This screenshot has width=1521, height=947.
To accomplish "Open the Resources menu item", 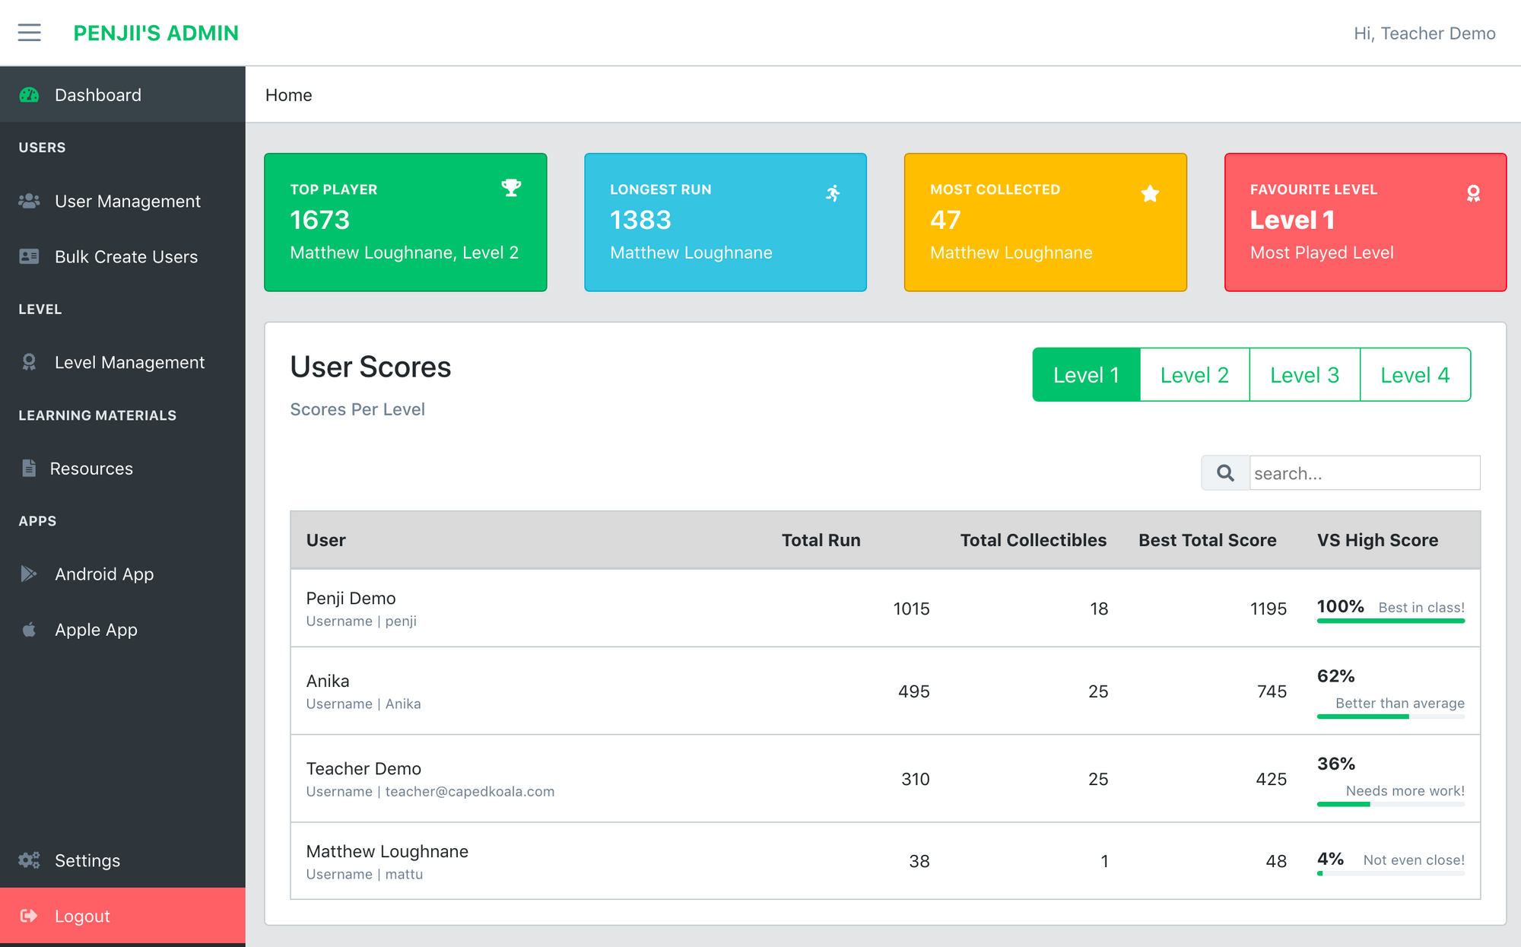I will tap(122, 468).
